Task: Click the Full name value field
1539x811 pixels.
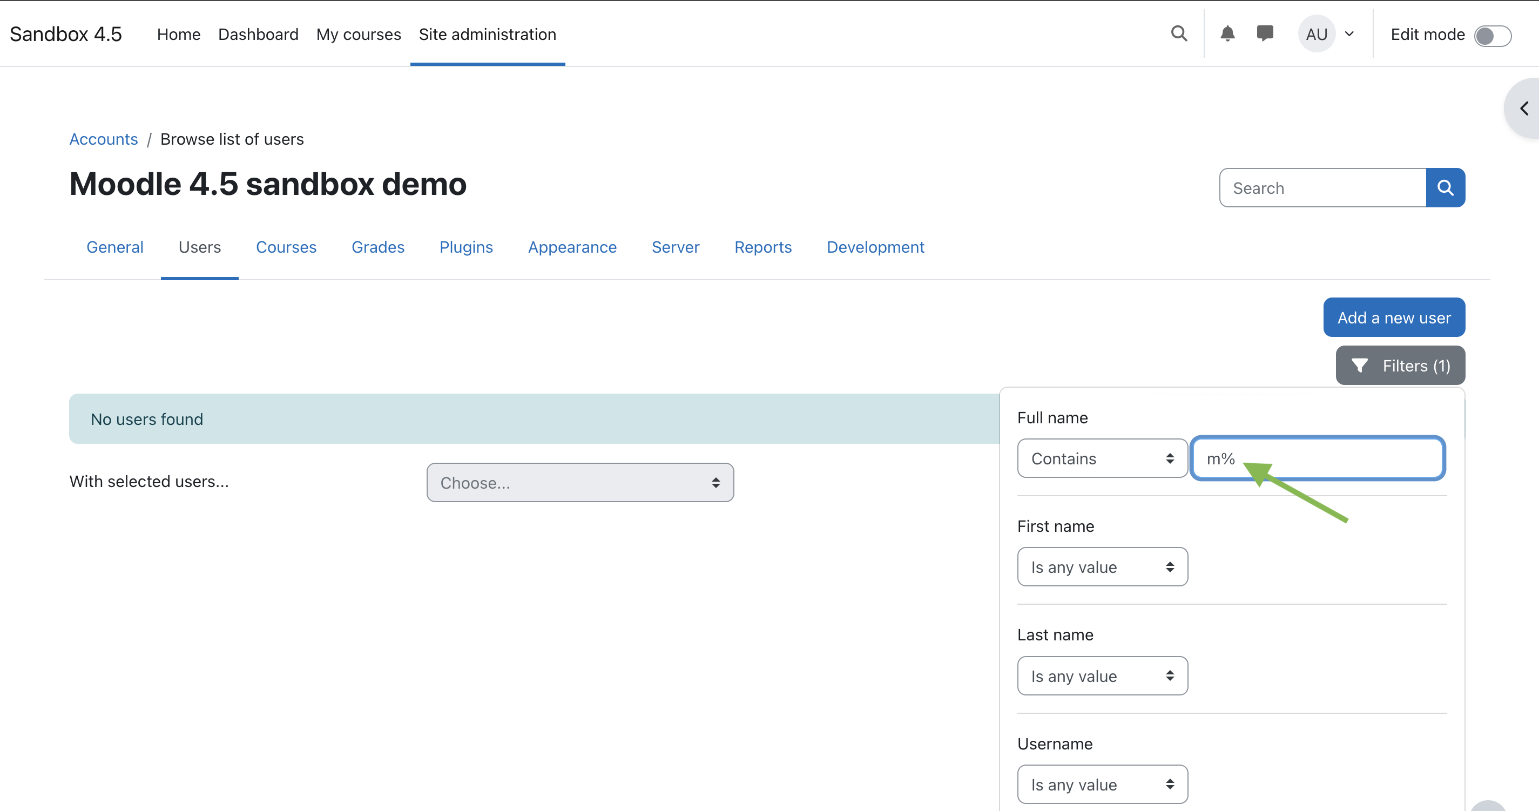Action: point(1318,458)
